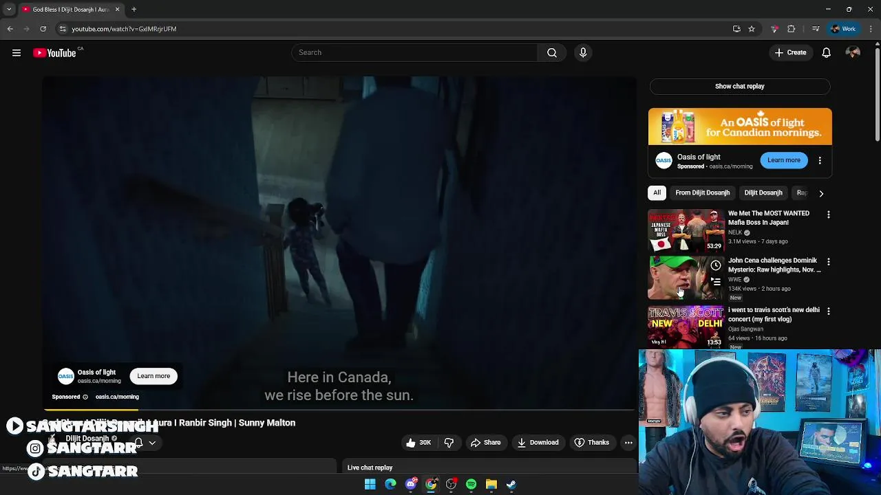Reload the page in Chrome
The image size is (881, 495).
(x=43, y=29)
